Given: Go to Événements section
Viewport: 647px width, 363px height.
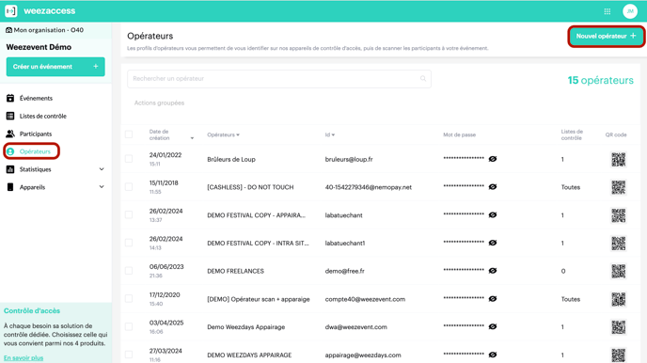Looking at the screenshot, I should pyautogui.click(x=36, y=98).
